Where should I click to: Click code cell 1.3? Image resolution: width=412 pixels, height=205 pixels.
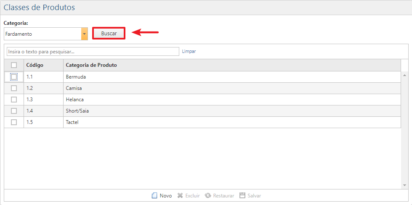tap(44, 100)
